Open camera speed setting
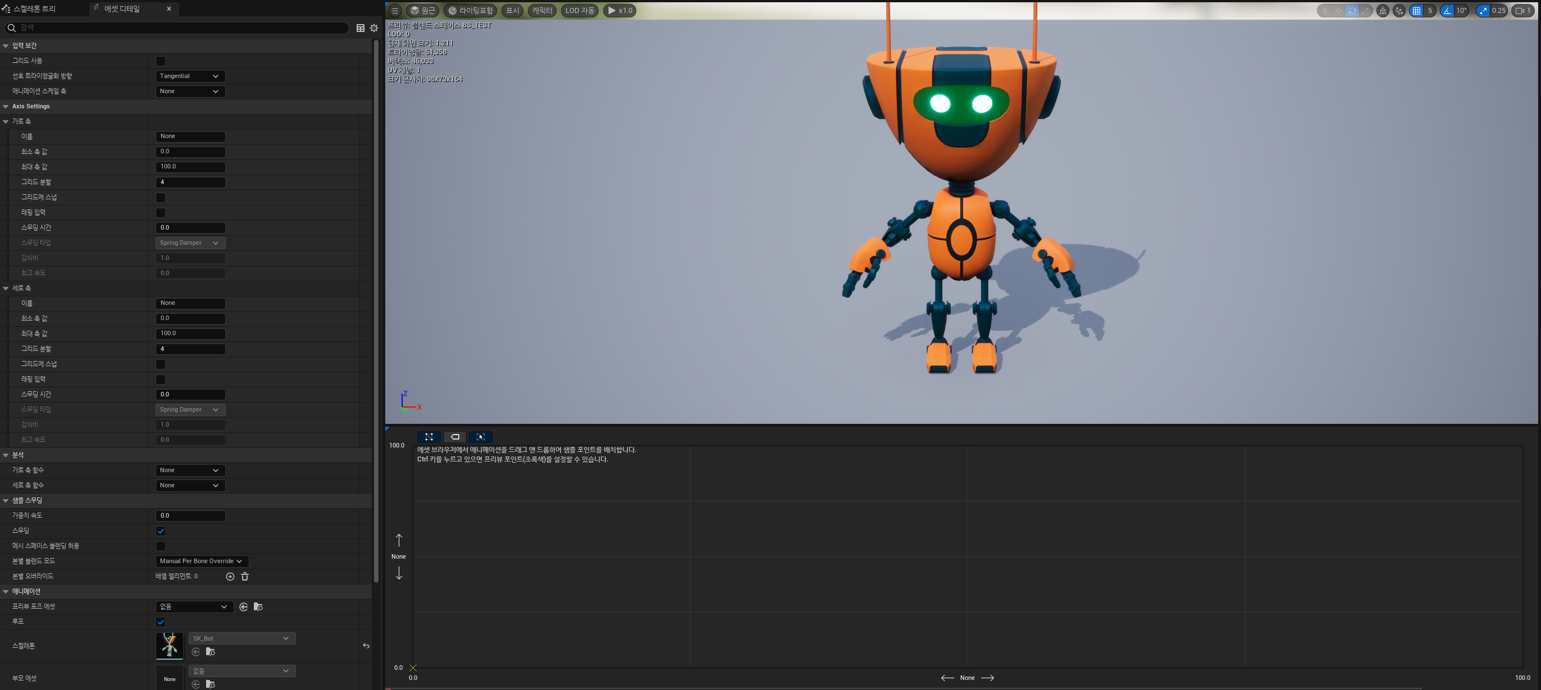Screen dimensions: 1541x690 [1523, 10]
